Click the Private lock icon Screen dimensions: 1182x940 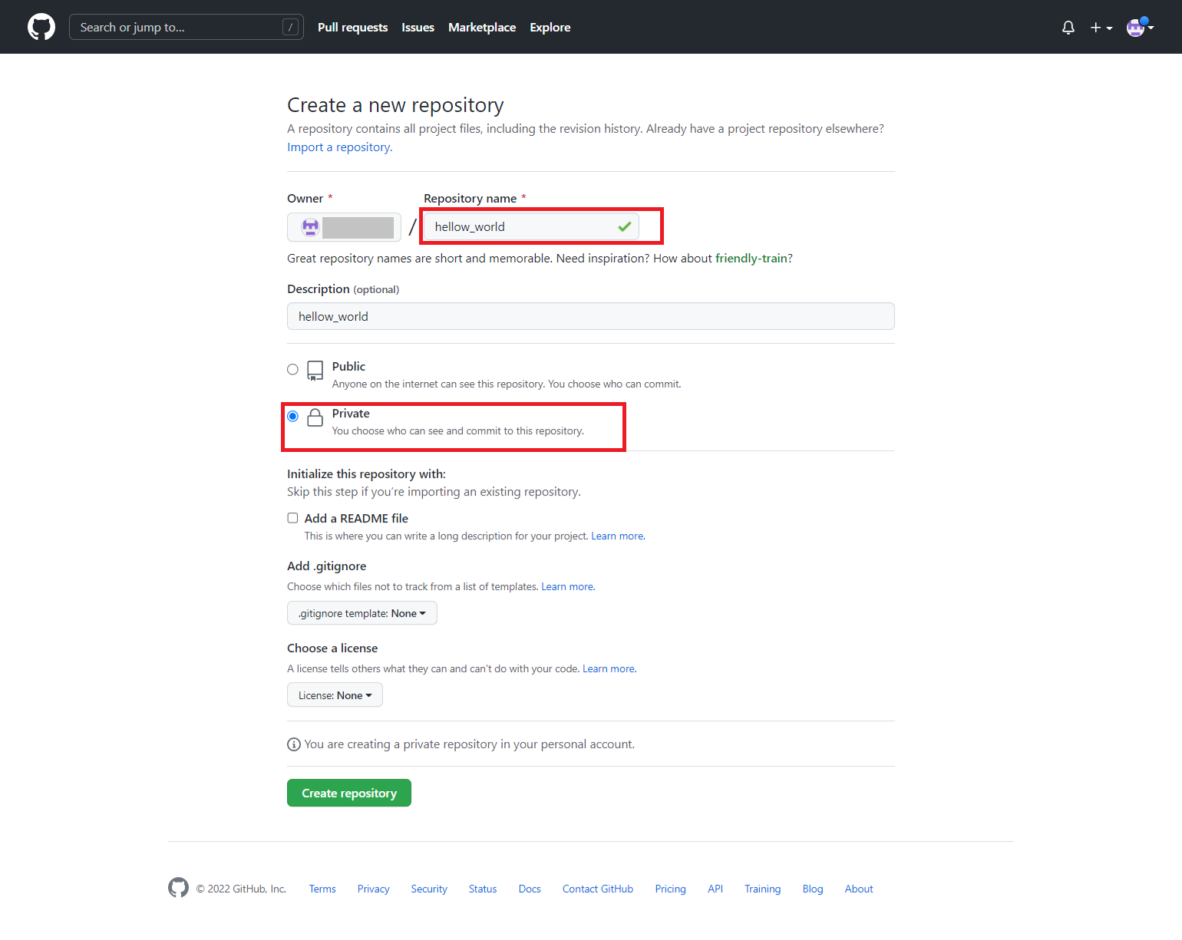pos(315,417)
